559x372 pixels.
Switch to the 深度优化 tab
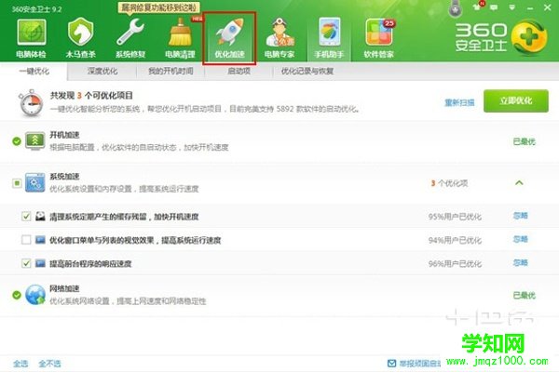tap(102, 72)
